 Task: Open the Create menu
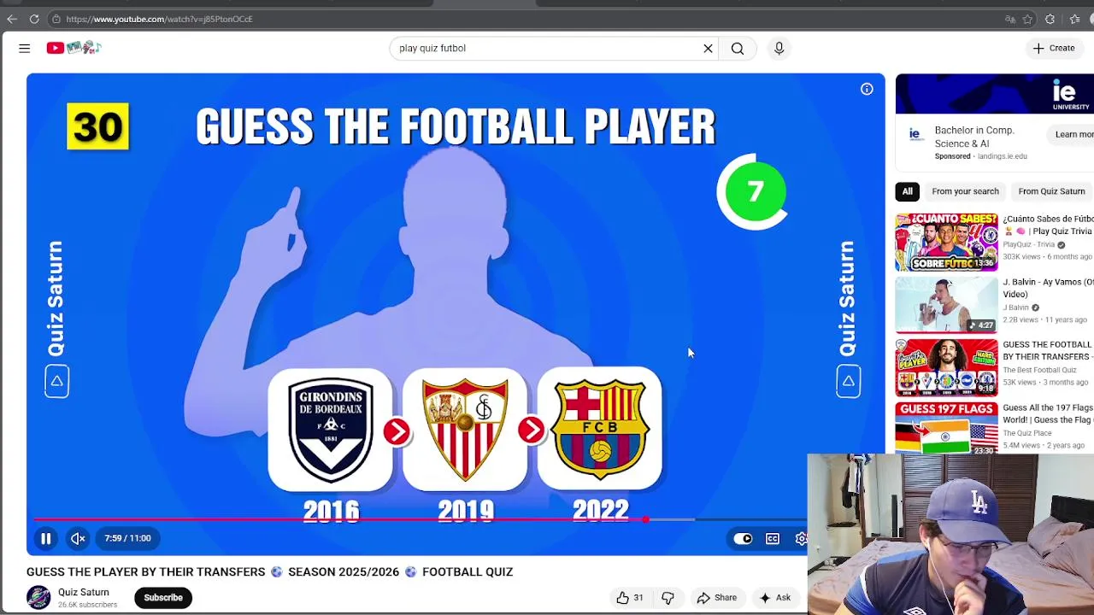[1053, 48]
